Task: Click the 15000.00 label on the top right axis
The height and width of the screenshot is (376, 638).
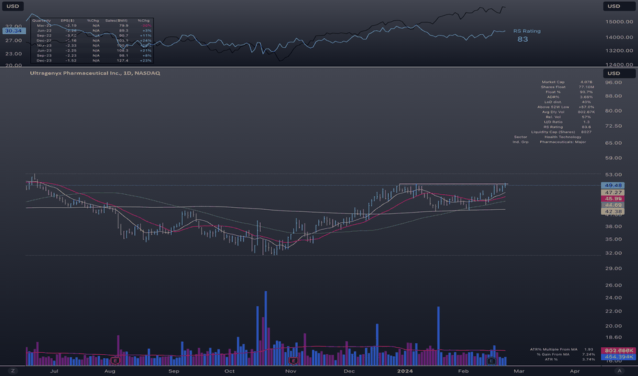Action: pyautogui.click(x=620, y=22)
